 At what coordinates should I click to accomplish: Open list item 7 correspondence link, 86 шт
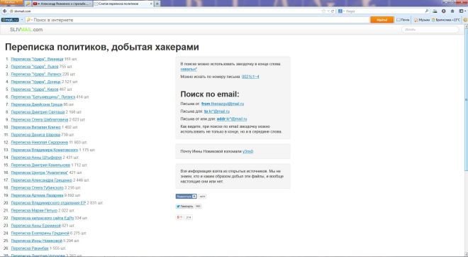point(37,104)
